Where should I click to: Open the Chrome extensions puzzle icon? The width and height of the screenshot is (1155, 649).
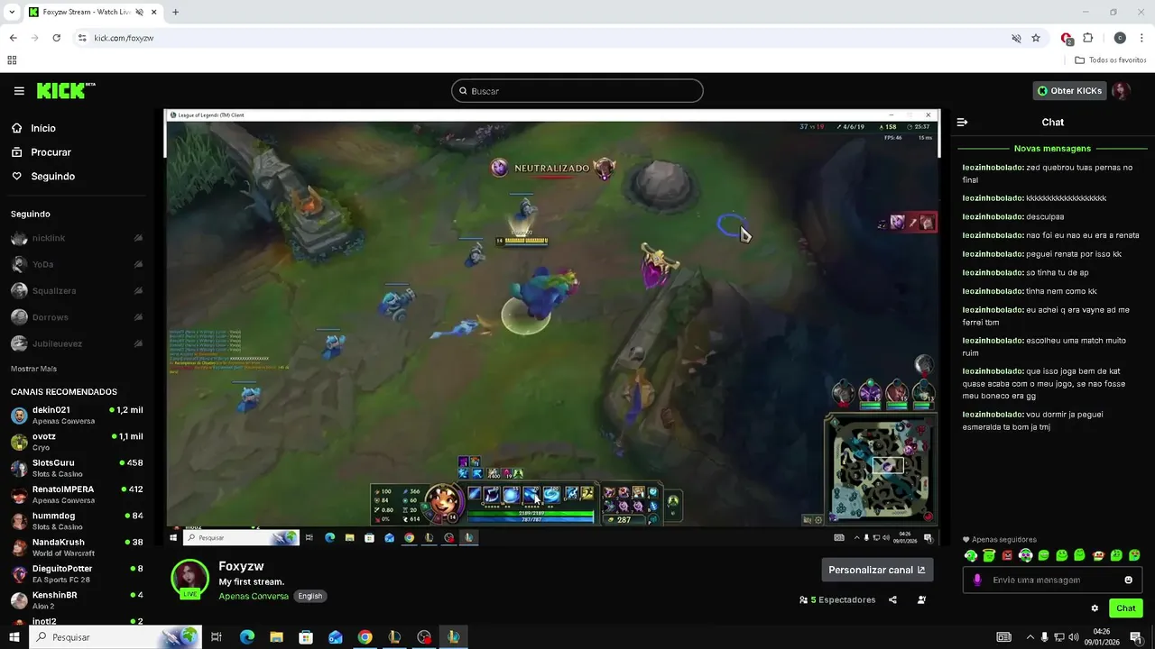[x=1087, y=38]
